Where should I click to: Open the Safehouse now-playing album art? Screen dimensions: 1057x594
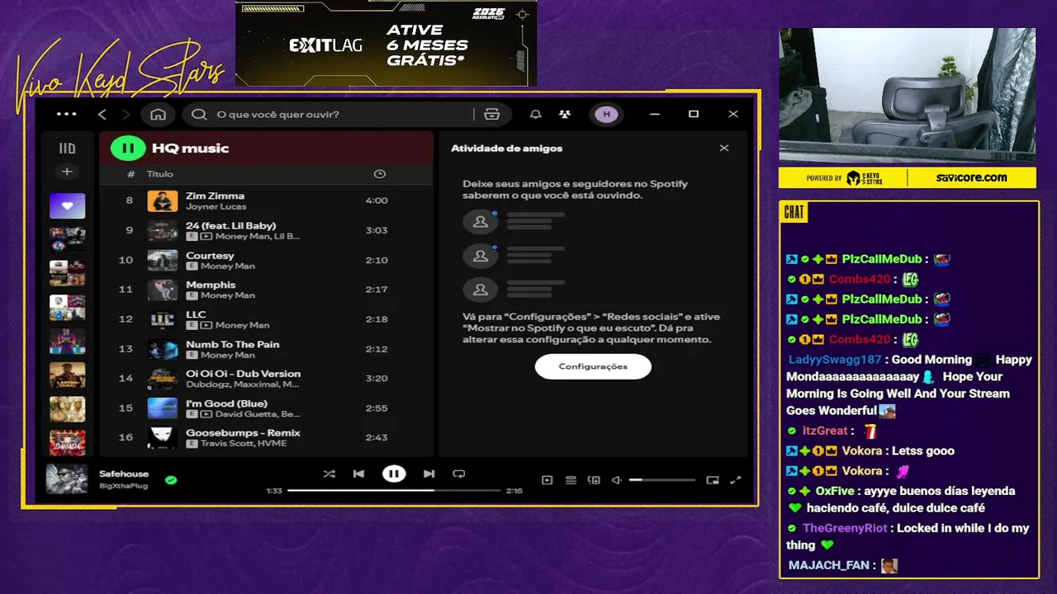point(66,479)
